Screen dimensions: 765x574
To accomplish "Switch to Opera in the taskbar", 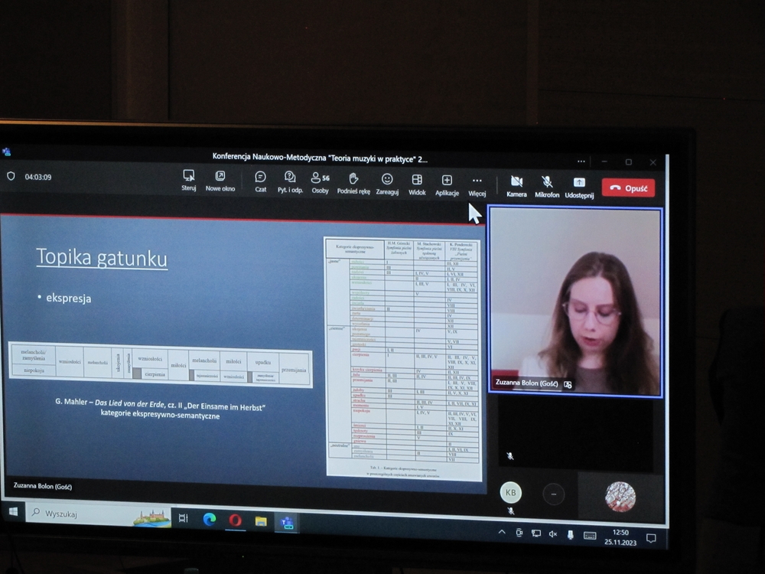I will pyautogui.click(x=235, y=520).
